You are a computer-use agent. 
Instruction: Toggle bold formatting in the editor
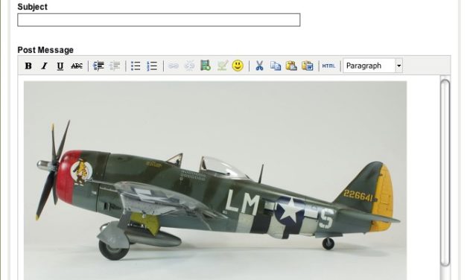tap(28, 66)
